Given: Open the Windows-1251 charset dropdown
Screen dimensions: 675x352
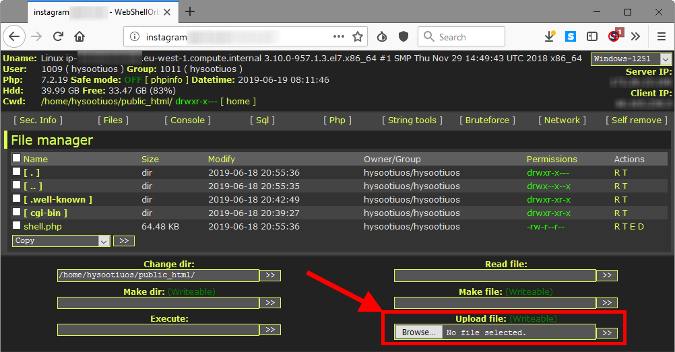Looking at the screenshot, I should [x=631, y=59].
